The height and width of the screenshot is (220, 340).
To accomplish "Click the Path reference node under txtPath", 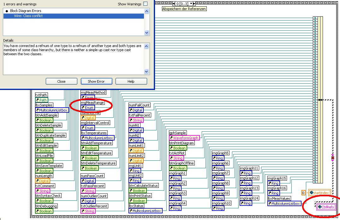I will (x=42, y=100).
